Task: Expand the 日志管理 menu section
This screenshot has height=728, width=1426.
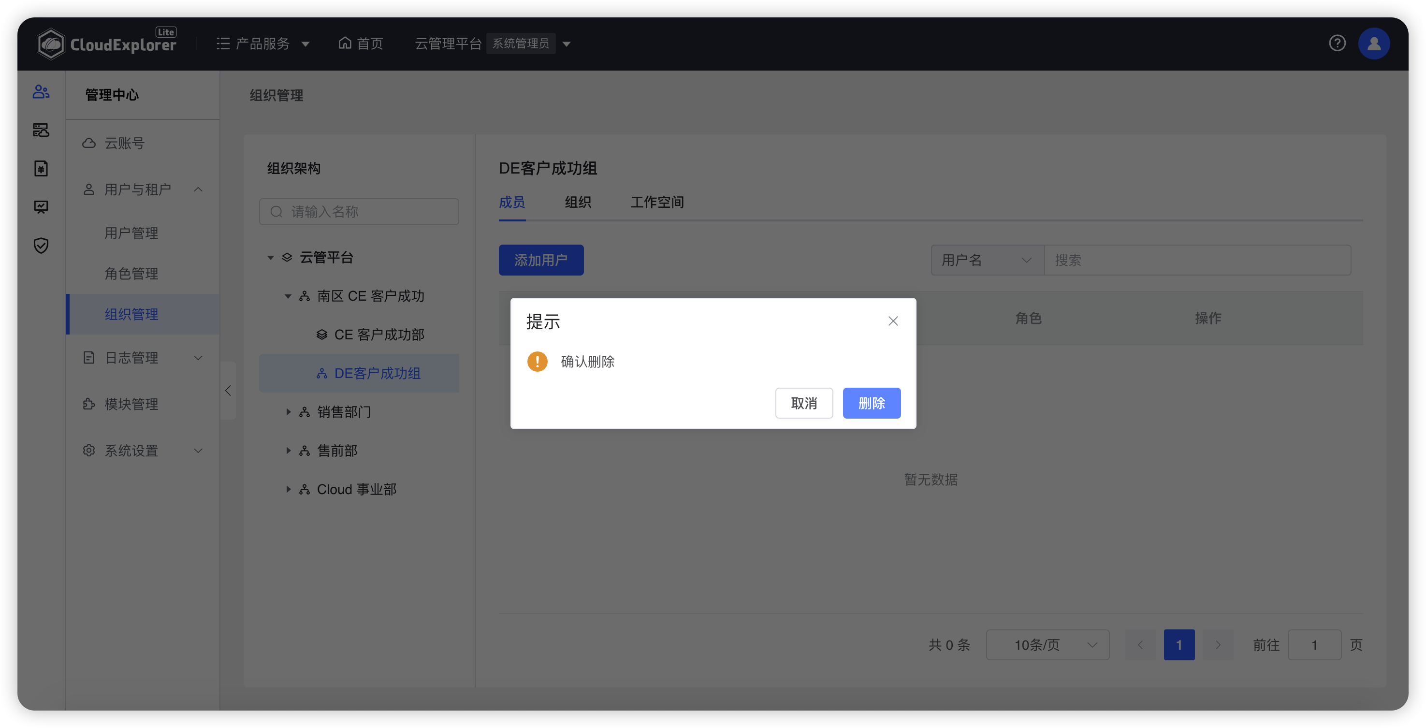Action: [x=198, y=358]
